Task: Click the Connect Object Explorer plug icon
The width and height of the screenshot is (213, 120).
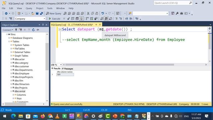Action: (x=16, y=30)
